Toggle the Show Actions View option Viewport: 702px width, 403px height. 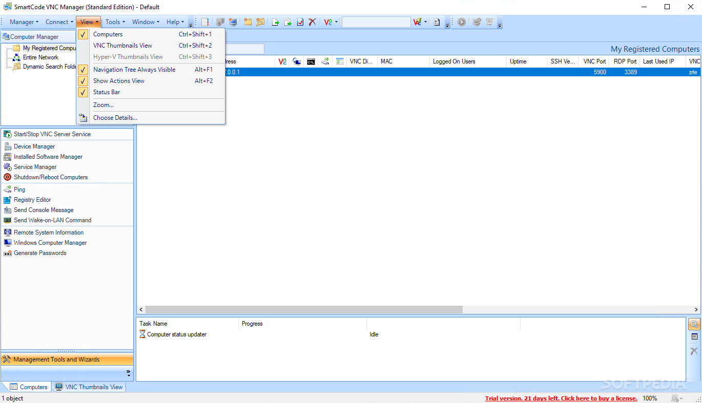[152, 81]
